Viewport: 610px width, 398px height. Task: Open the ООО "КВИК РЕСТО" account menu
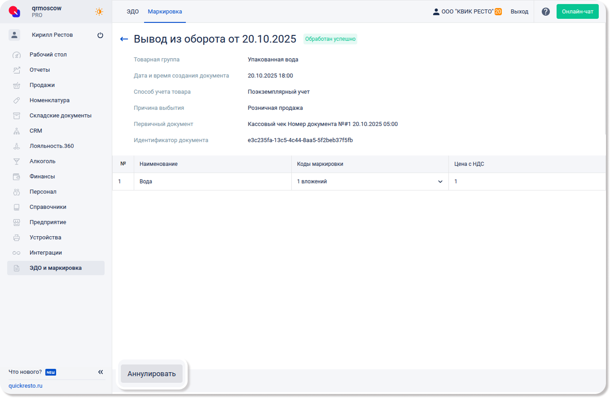467,12
